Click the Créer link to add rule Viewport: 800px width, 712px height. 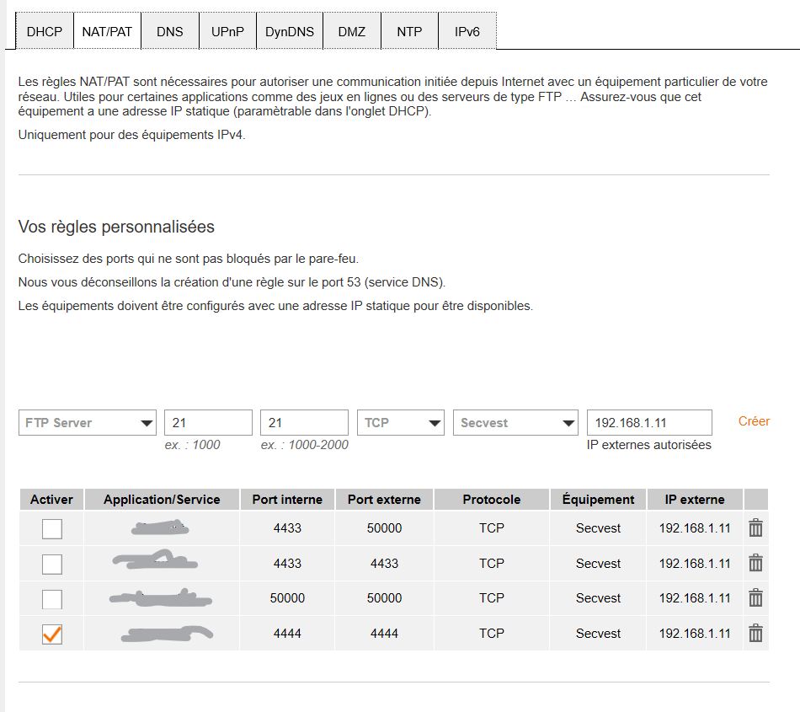(754, 421)
